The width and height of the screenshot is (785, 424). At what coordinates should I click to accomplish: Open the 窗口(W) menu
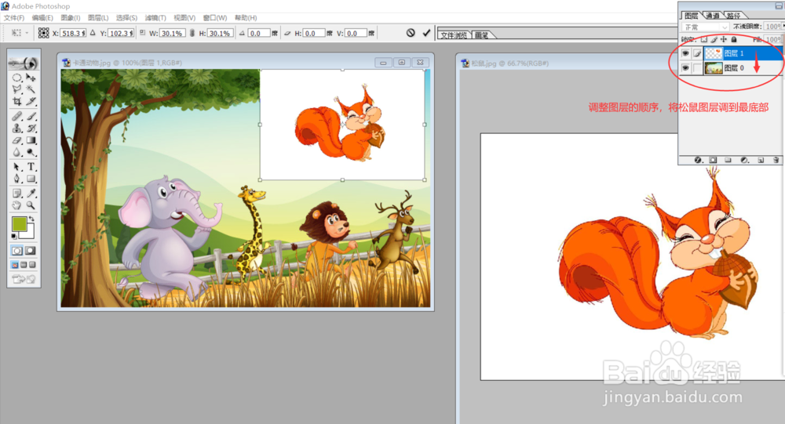coord(215,18)
